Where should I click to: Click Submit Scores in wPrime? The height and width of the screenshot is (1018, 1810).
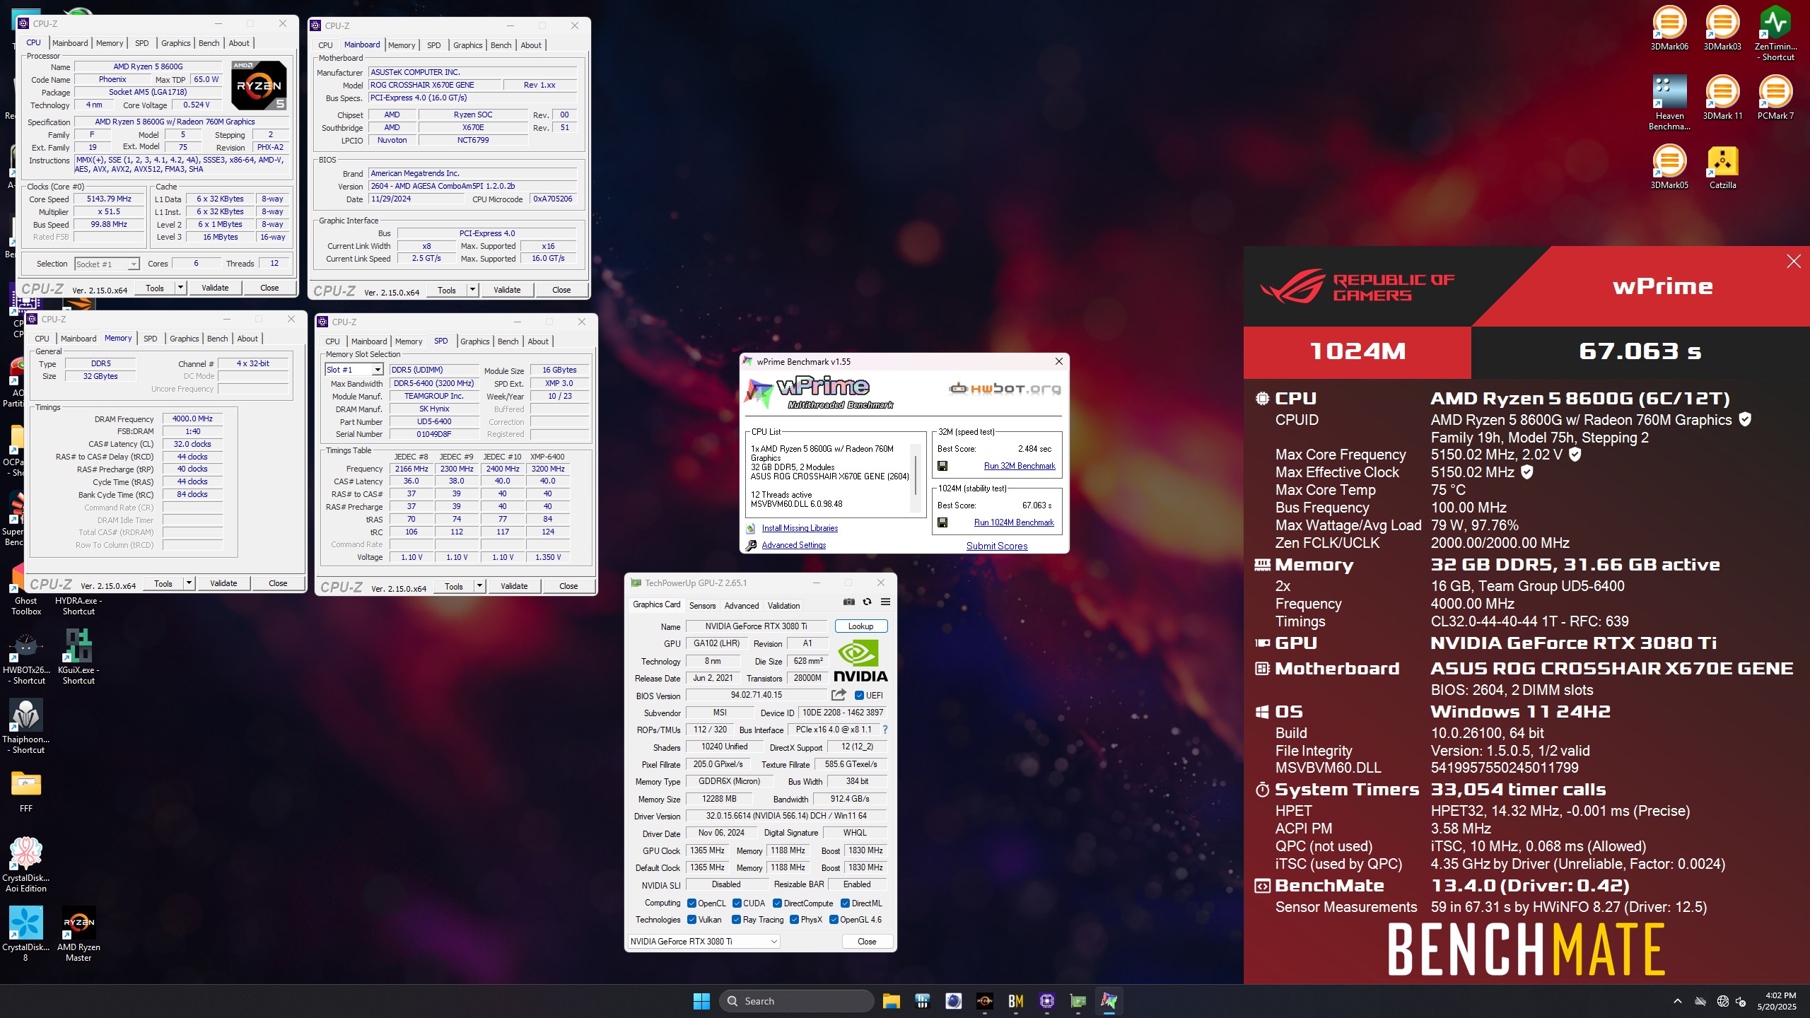coord(997,546)
